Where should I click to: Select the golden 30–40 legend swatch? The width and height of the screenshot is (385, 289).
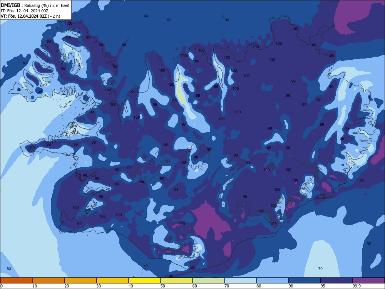[x=112, y=281]
